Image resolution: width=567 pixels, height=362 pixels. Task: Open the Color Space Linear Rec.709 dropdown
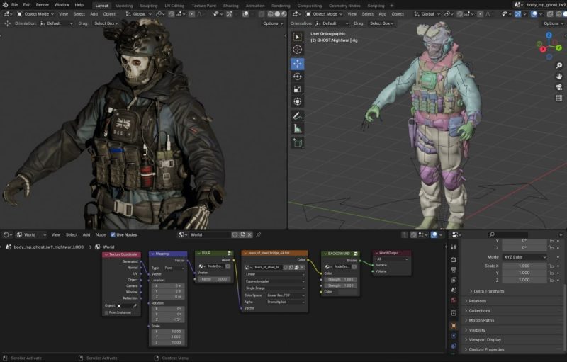[x=286, y=295]
